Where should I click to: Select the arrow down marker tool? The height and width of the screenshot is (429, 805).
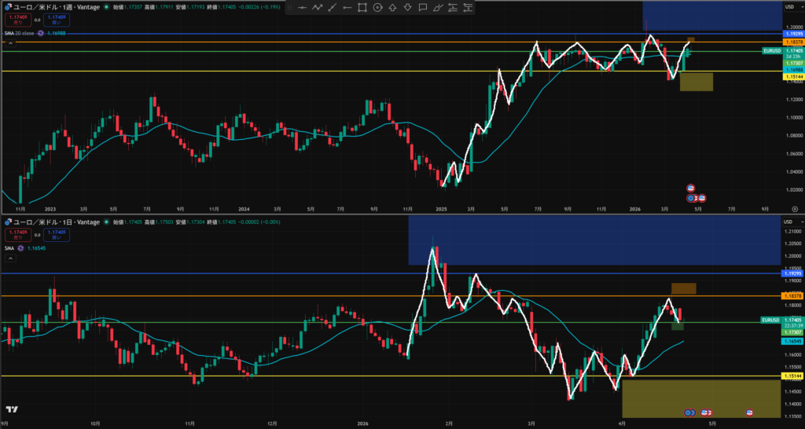click(407, 8)
